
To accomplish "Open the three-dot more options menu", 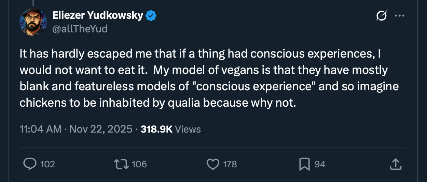I will point(399,16).
